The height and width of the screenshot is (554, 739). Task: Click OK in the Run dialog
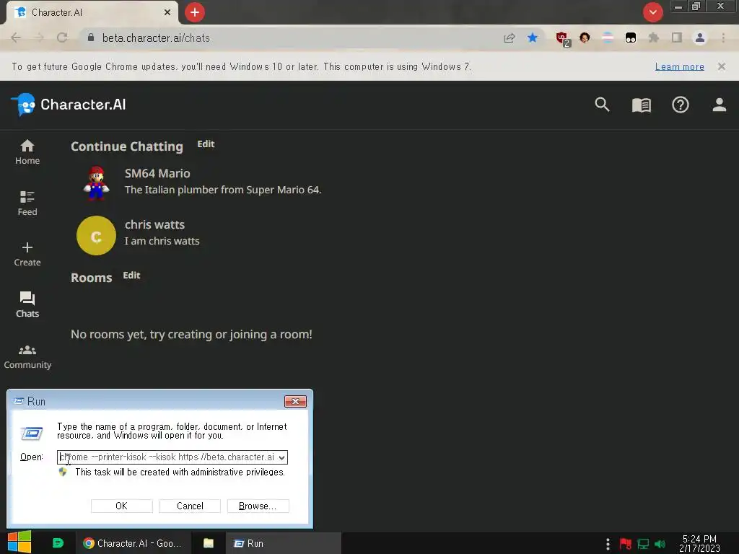[121, 506]
